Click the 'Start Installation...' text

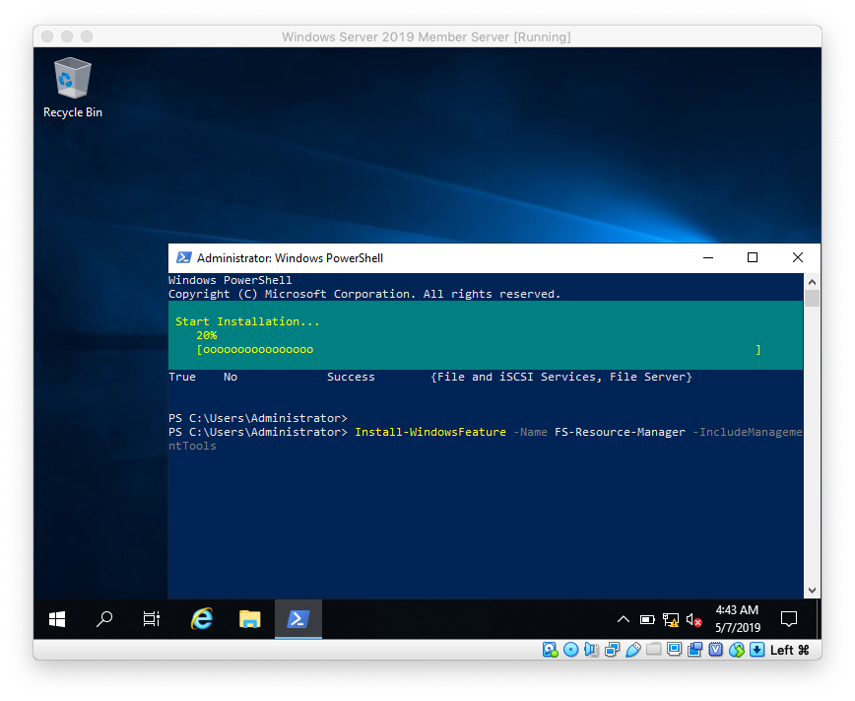tap(247, 321)
